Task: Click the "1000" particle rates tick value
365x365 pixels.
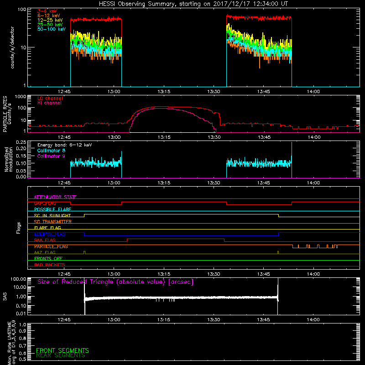Action: point(21,97)
